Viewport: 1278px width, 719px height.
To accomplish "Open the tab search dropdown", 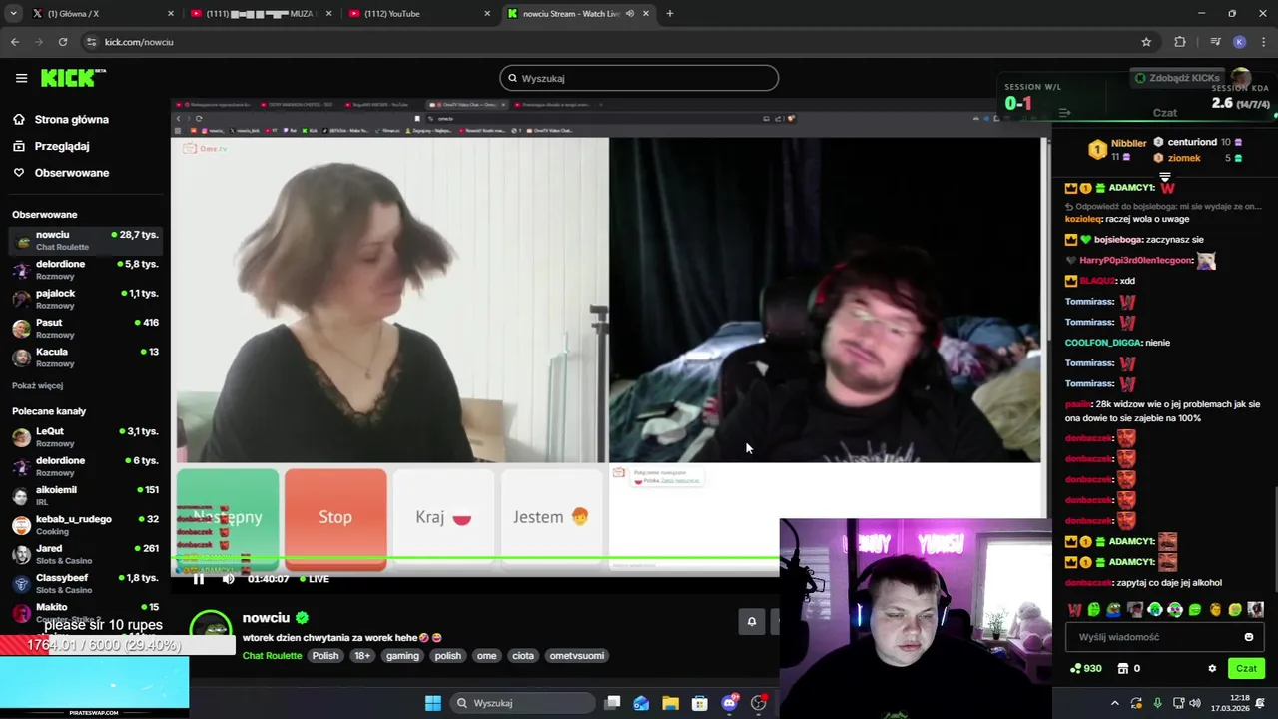I will click(x=14, y=14).
